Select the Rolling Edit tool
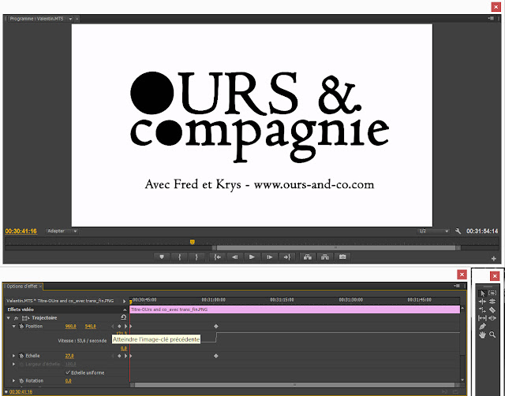Image resolution: width=505 pixels, height=396 pixels. [492, 302]
